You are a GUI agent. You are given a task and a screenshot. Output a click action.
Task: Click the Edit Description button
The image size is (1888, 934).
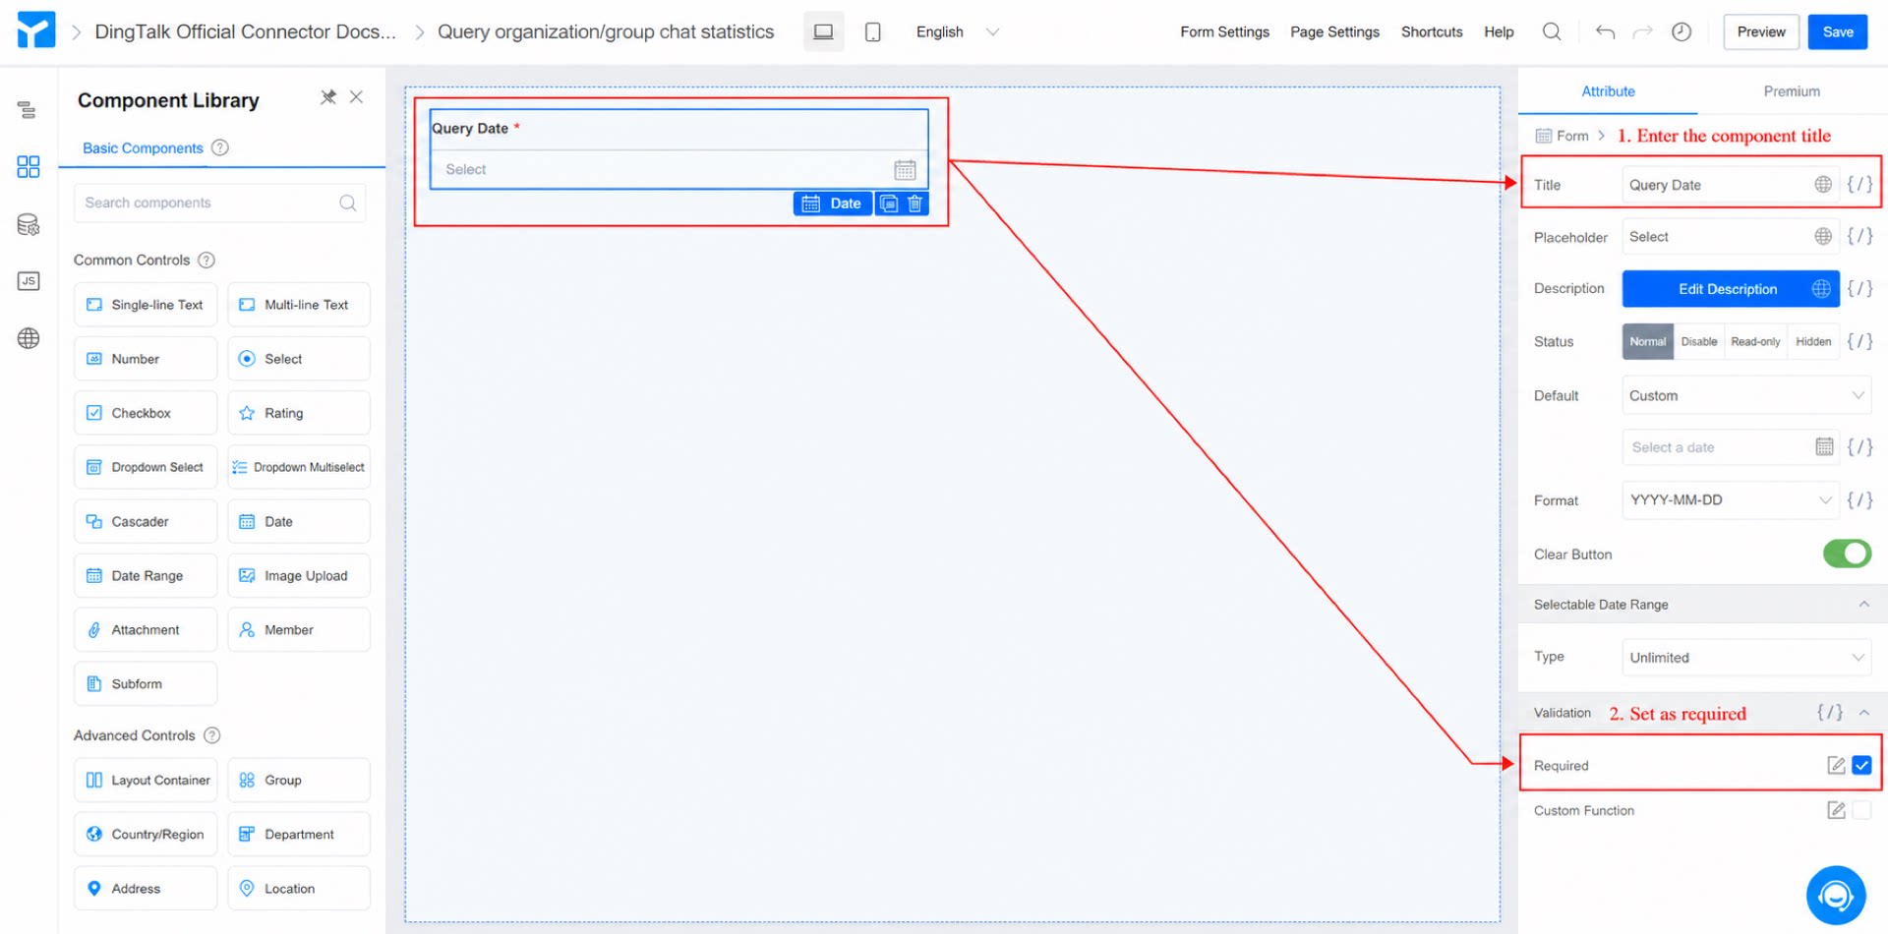[x=1729, y=289]
